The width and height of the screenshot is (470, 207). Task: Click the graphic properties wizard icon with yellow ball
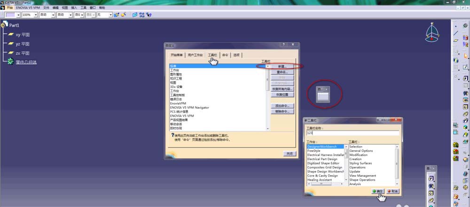[124, 15]
